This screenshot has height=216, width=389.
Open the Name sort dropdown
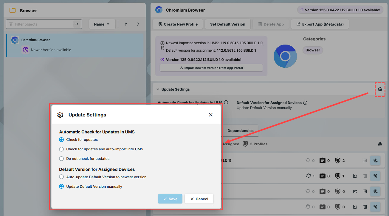tap(102, 24)
